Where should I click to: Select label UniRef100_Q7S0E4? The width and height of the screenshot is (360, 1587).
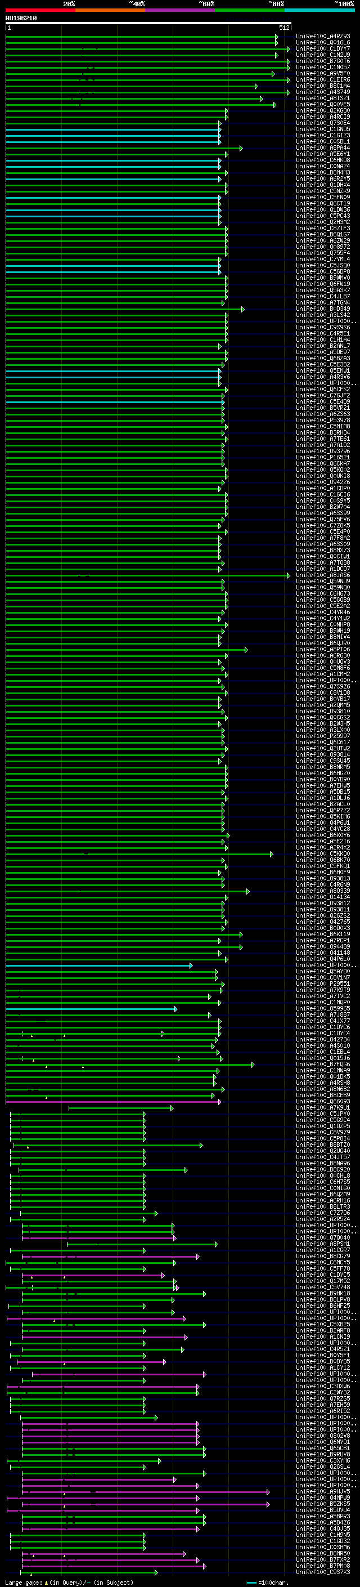click(323, 123)
